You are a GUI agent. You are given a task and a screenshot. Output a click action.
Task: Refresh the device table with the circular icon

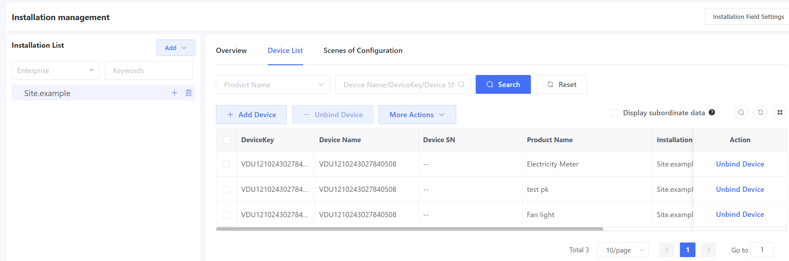(x=760, y=113)
